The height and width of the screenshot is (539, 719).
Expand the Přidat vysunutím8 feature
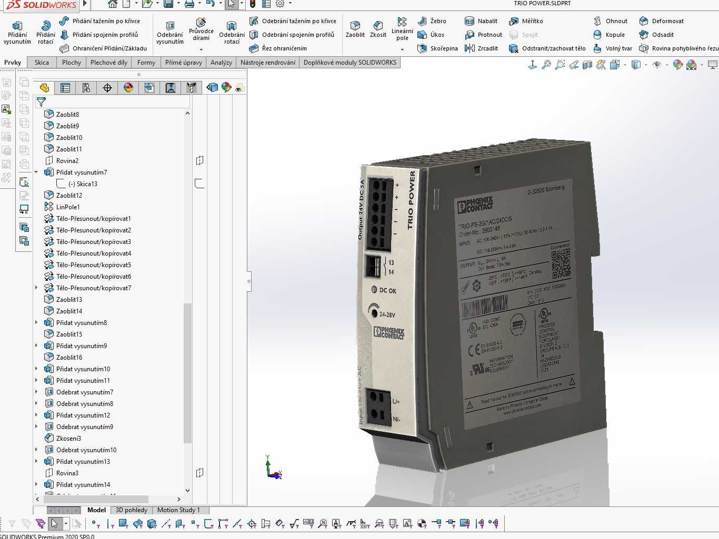[x=36, y=323]
